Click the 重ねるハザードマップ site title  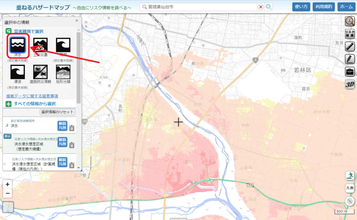tap(43, 8)
